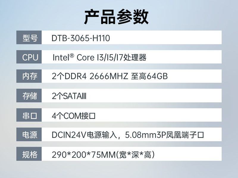
Task: Click the registered trademark symbol after Intel
Action: [x=72, y=55]
